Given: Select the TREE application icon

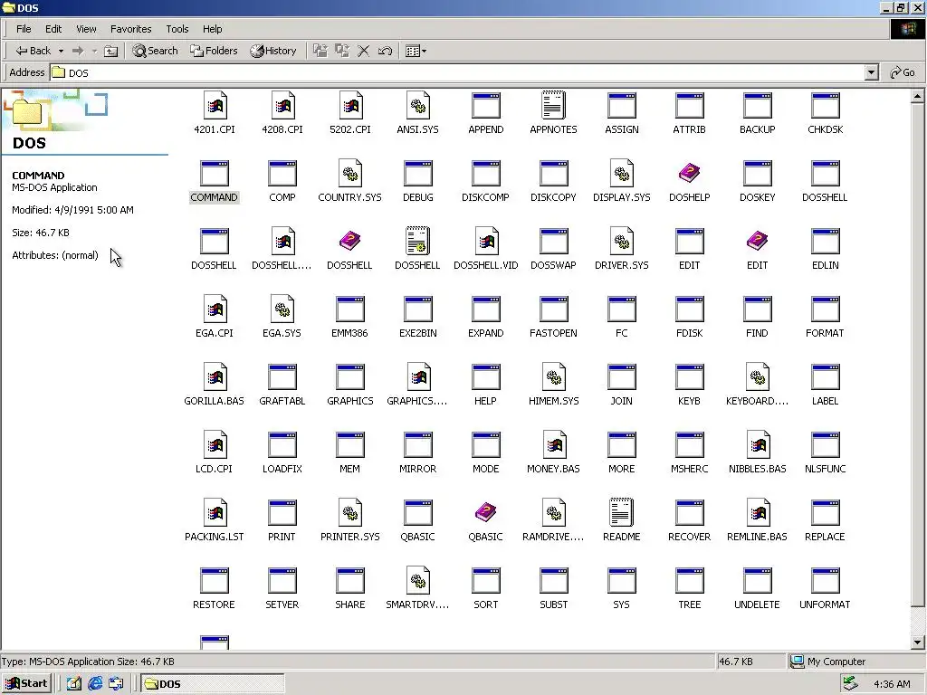Looking at the screenshot, I should point(689,581).
